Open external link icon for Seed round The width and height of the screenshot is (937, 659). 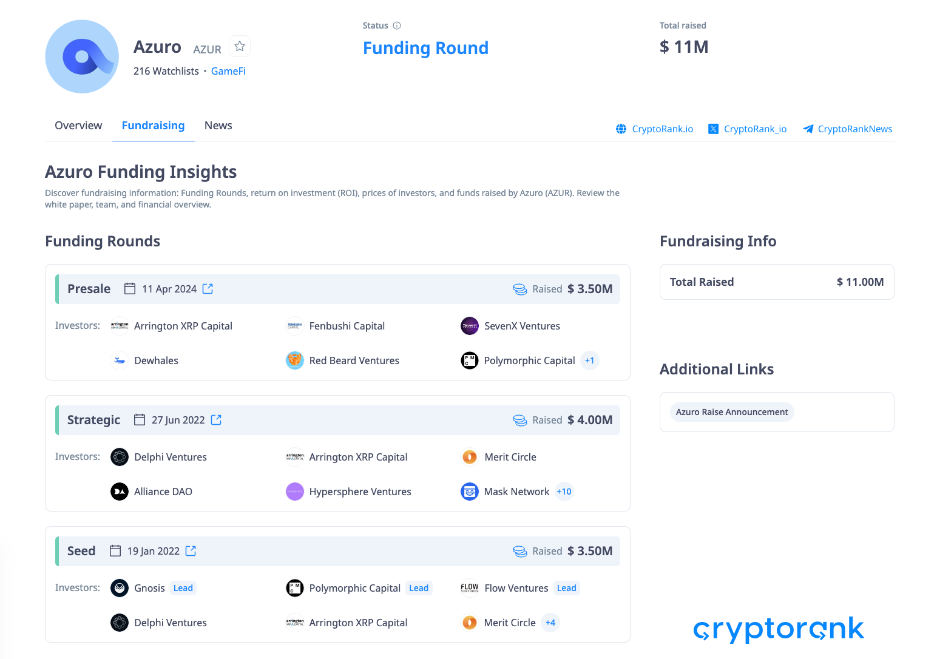click(191, 551)
